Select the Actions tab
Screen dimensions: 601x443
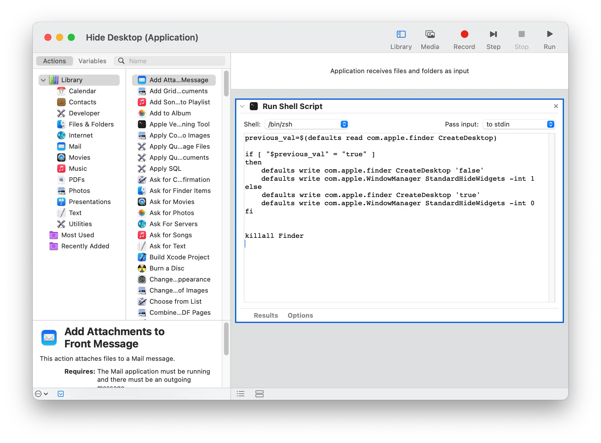click(x=54, y=61)
